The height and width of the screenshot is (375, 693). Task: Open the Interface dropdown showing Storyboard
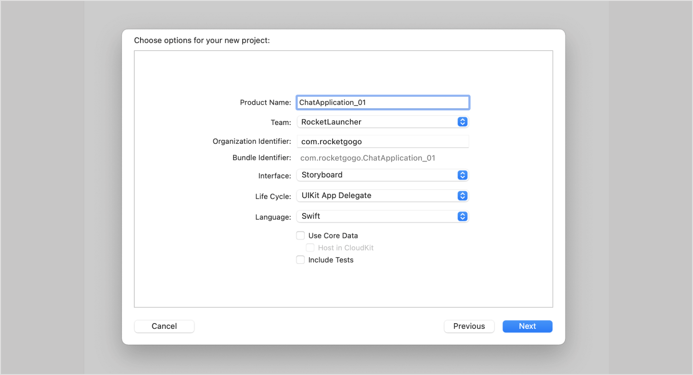380,175
